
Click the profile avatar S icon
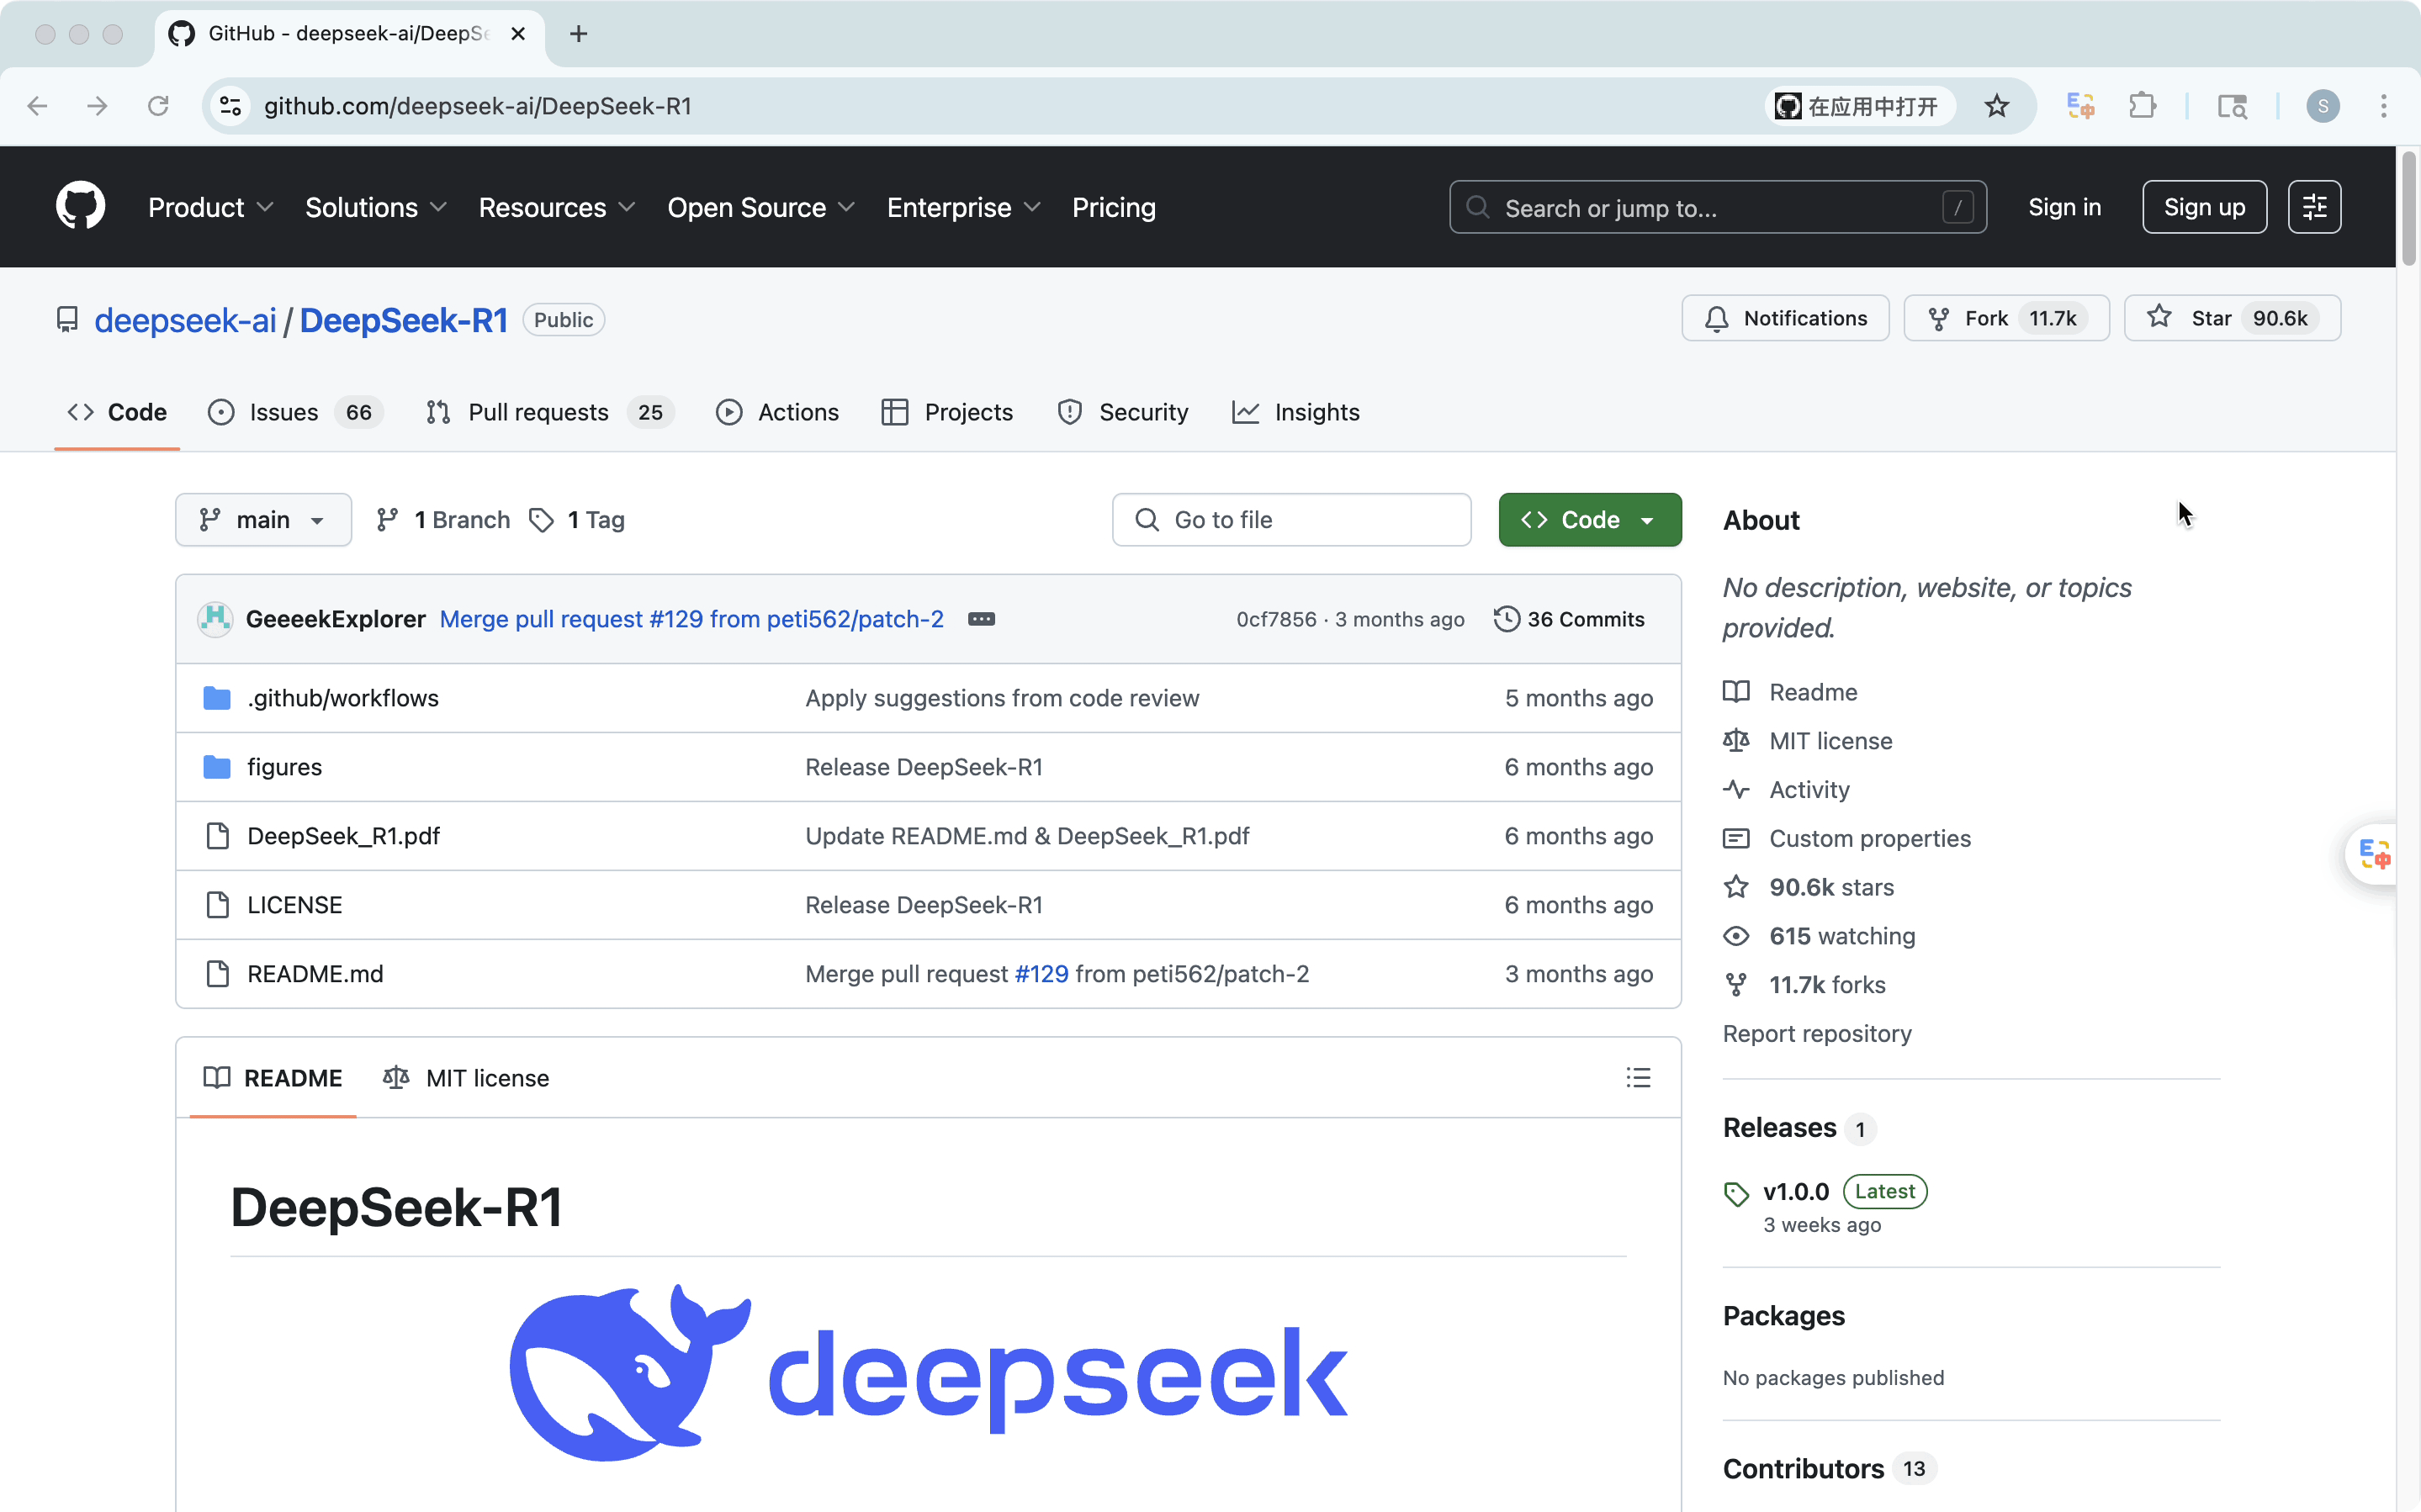coord(2322,106)
